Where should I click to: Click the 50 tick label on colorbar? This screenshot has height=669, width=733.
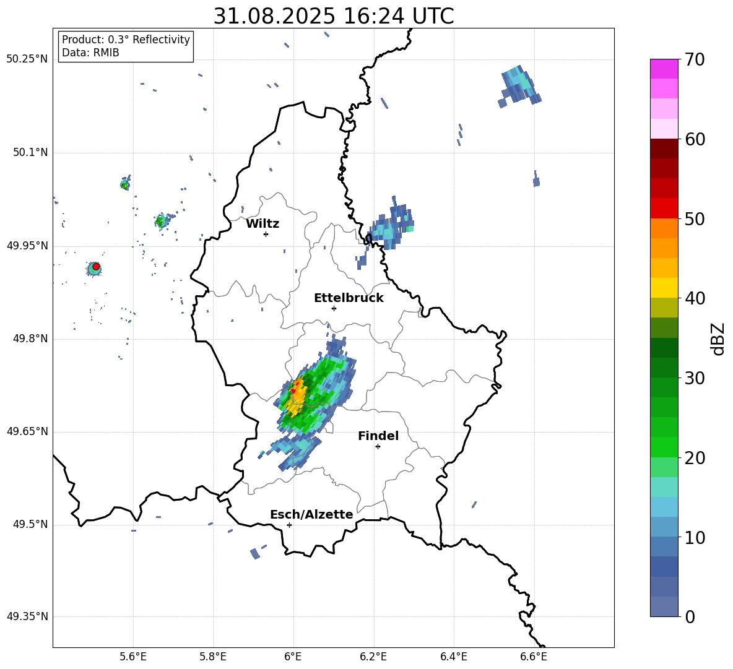(x=695, y=218)
